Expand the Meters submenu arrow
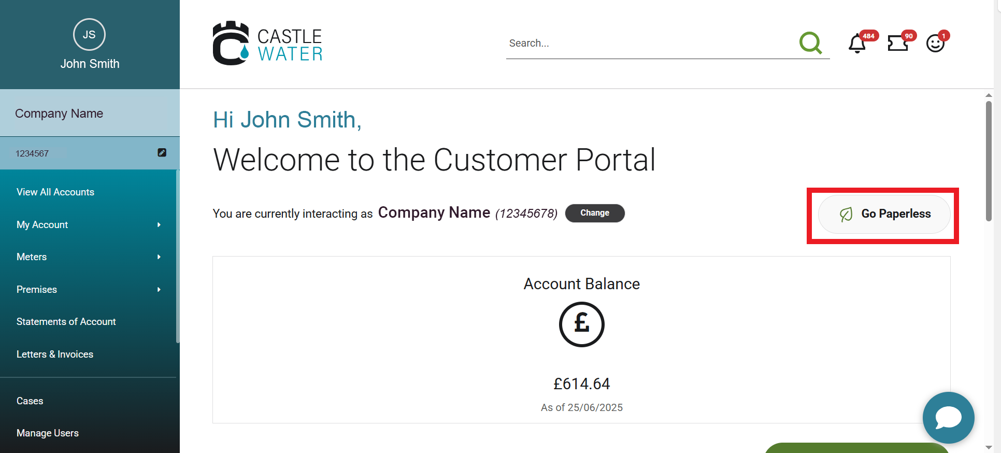 tap(159, 257)
